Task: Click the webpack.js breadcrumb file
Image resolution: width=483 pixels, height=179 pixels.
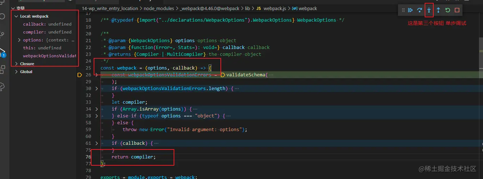Action: (x=275, y=8)
